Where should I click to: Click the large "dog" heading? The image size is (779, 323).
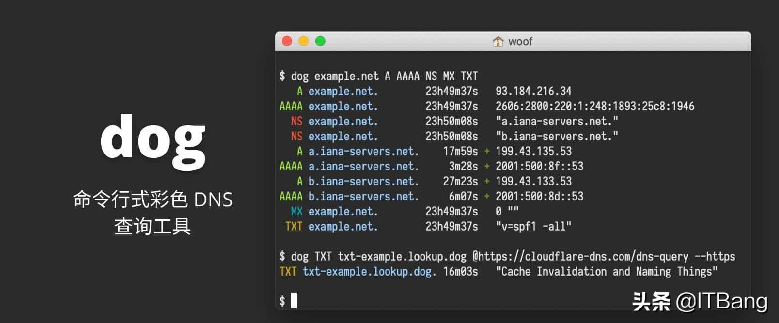[153, 139]
